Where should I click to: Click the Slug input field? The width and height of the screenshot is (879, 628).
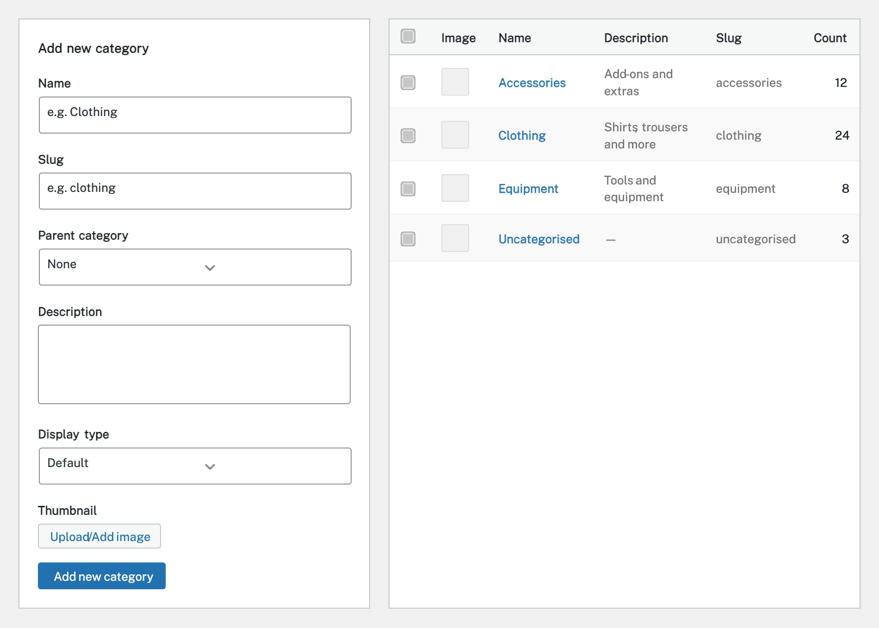pos(195,191)
